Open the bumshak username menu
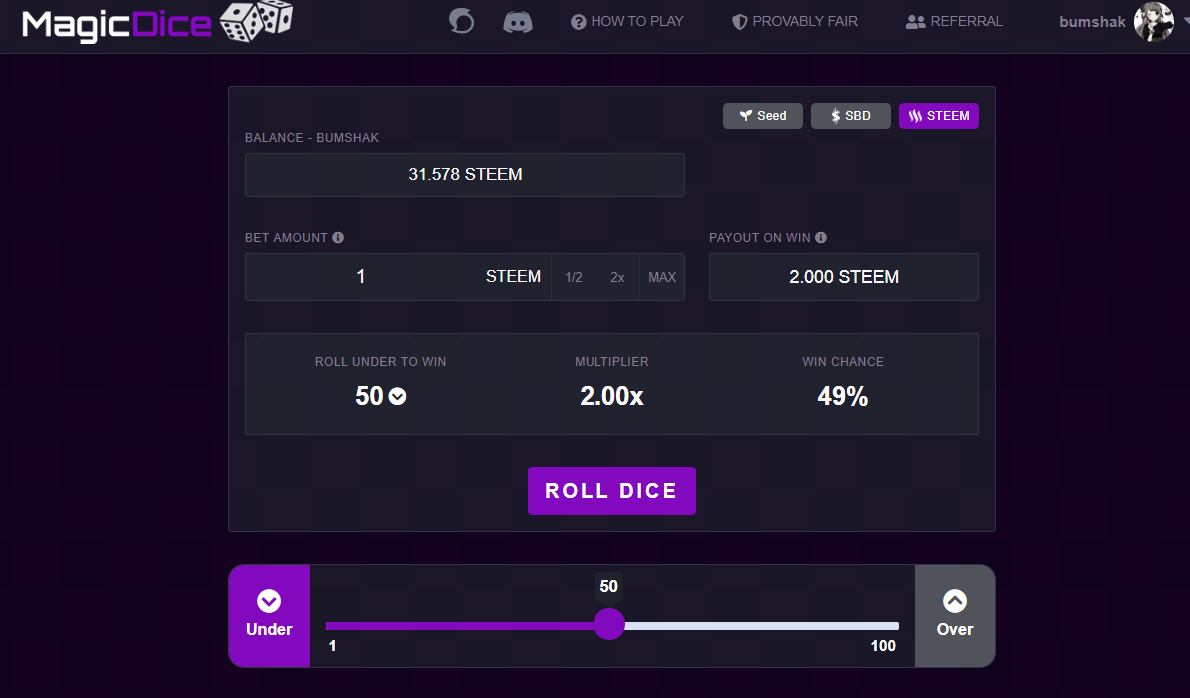The image size is (1190, 698). pyautogui.click(x=1092, y=22)
